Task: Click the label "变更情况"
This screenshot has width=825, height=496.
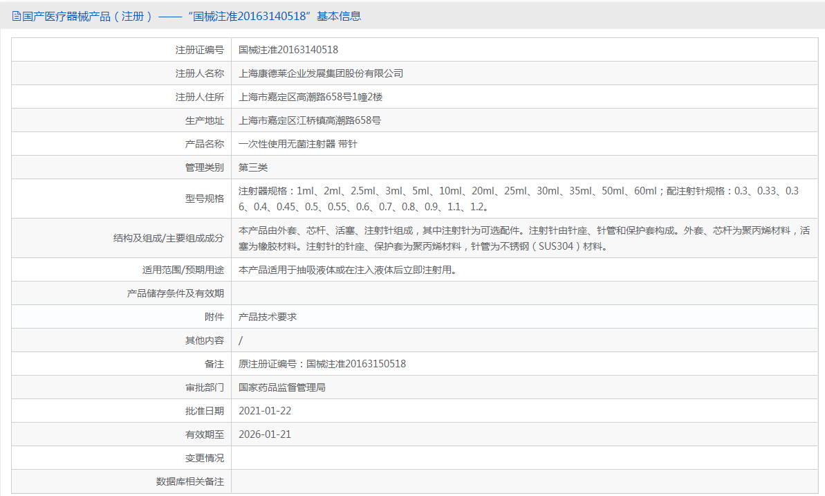Action: pos(204,458)
